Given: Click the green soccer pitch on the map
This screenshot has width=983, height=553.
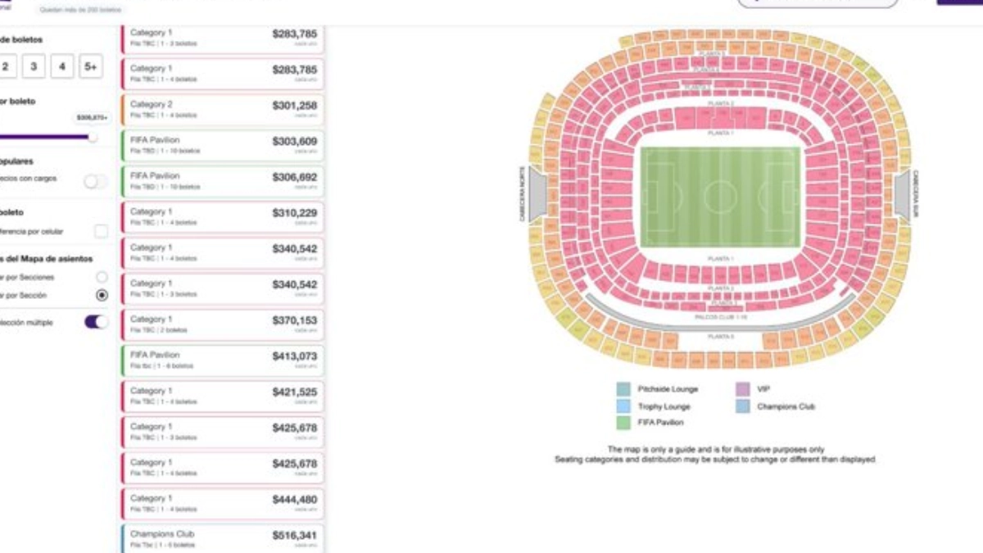Looking at the screenshot, I should pyautogui.click(x=719, y=197).
